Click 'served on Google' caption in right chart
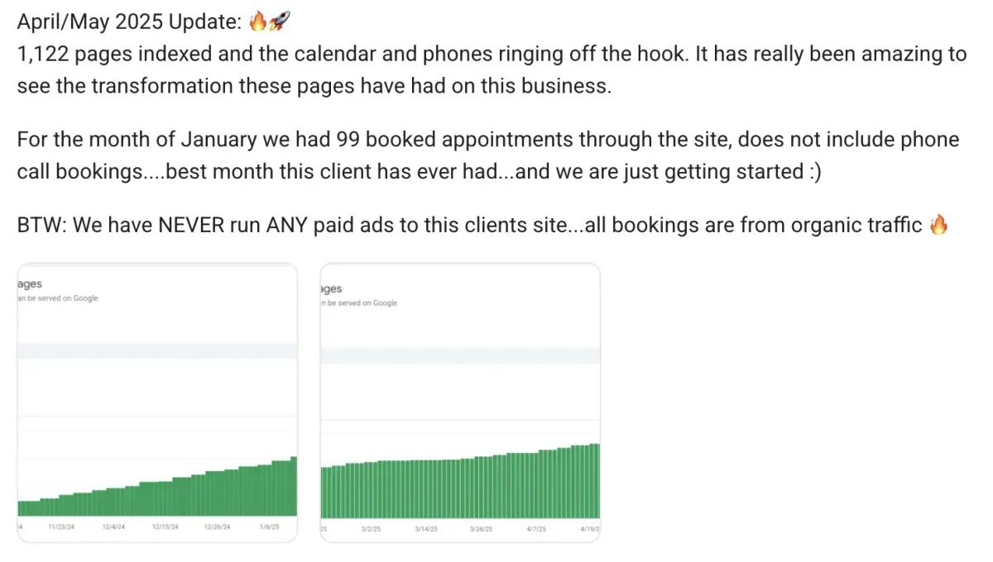This screenshot has width=993, height=562. pyautogui.click(x=359, y=303)
